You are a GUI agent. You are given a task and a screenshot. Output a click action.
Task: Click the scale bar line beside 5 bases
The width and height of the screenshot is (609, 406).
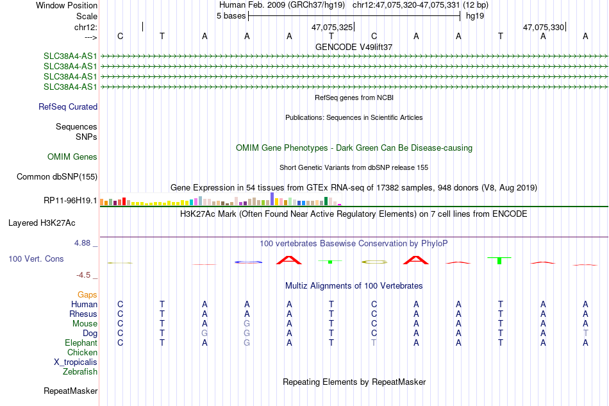coord(355,16)
